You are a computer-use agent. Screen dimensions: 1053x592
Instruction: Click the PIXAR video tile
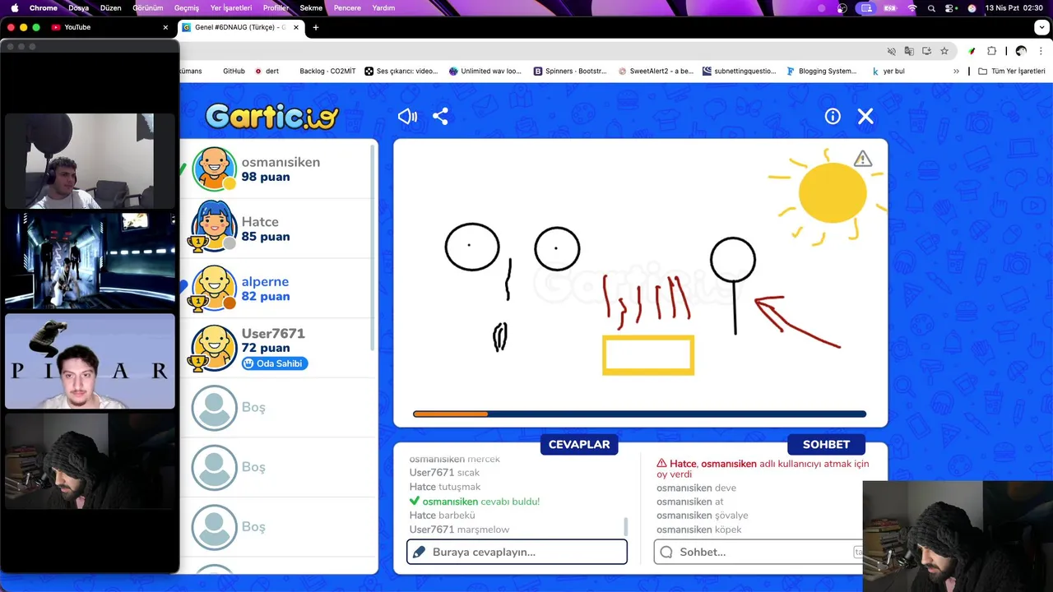tap(90, 361)
